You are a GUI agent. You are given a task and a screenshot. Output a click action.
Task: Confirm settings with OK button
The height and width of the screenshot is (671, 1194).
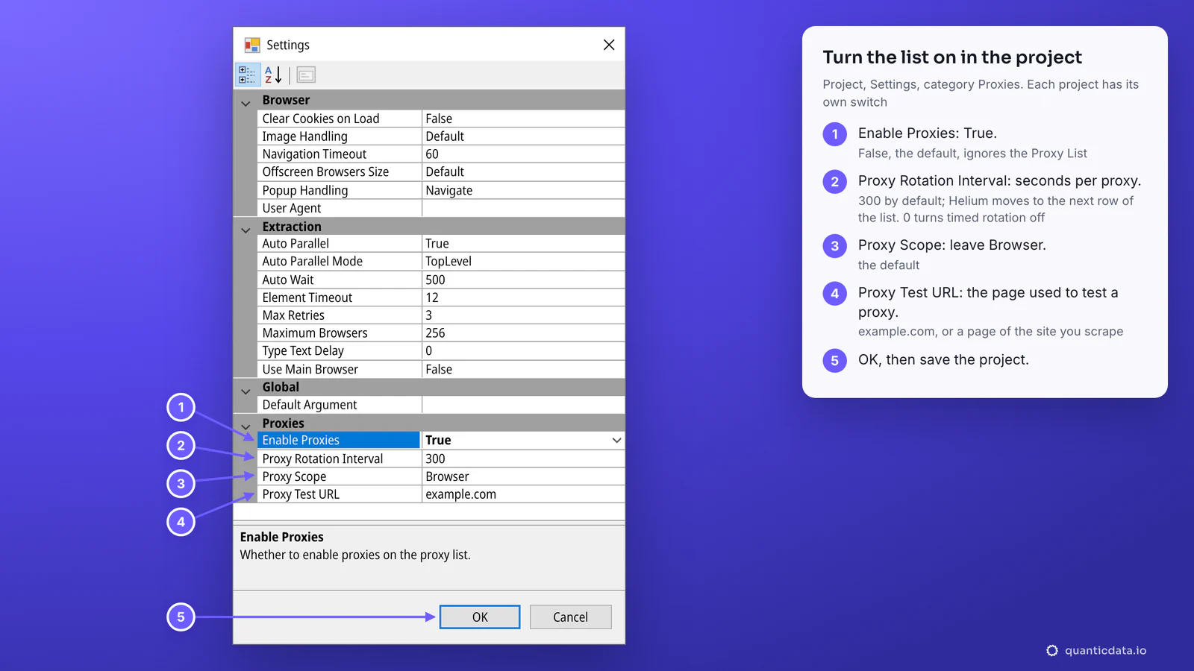tap(480, 617)
